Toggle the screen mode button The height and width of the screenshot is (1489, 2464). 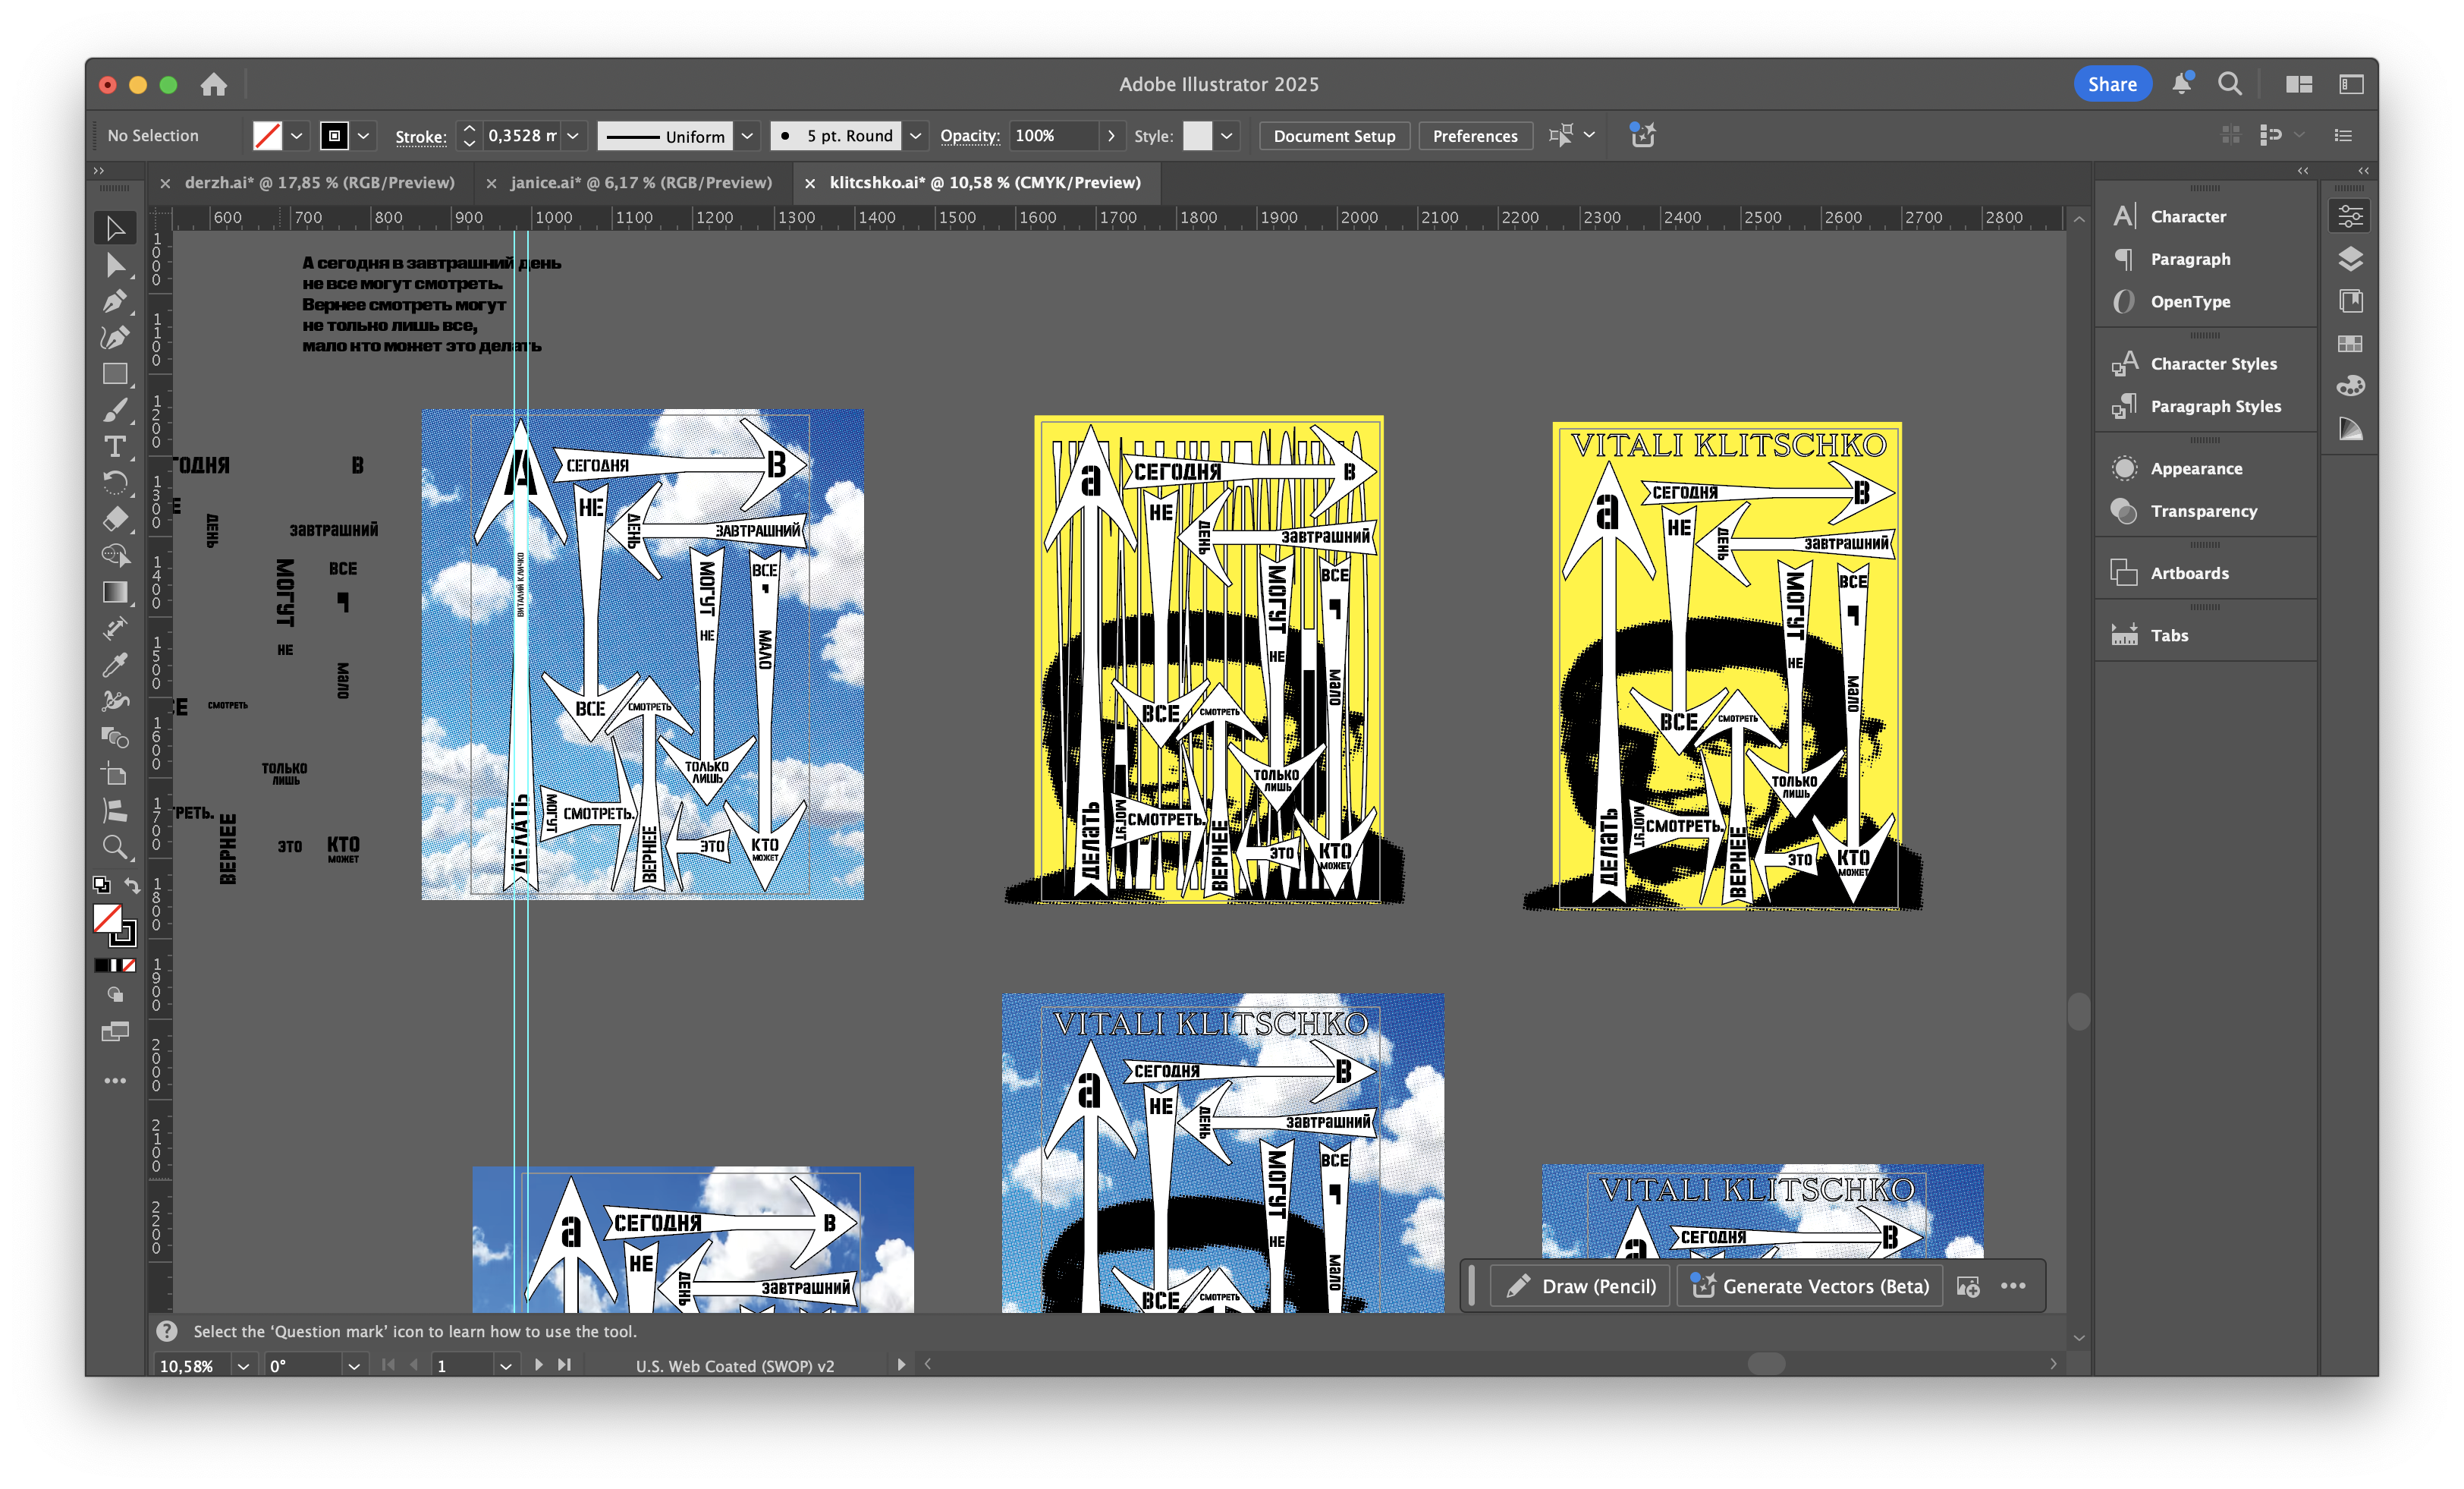pyautogui.click(x=115, y=1031)
